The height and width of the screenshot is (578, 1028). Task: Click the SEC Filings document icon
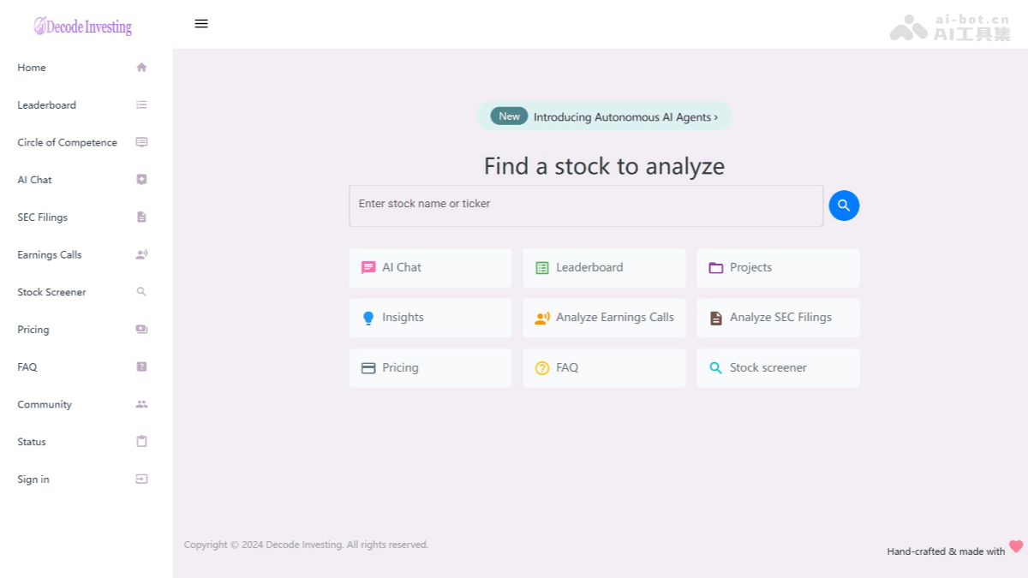click(x=141, y=217)
